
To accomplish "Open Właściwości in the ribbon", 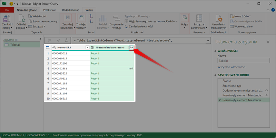I will (37, 16).
